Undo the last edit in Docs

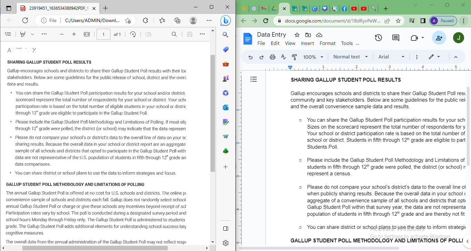click(251, 57)
